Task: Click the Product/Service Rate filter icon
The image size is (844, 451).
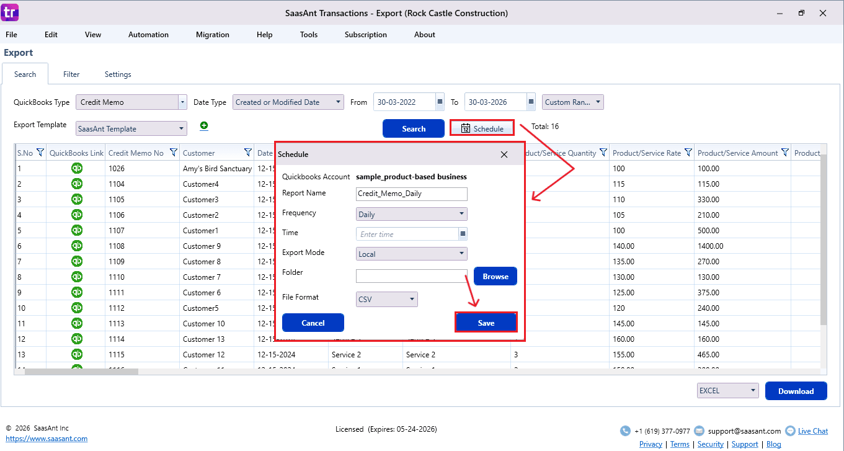Action: 688,153
